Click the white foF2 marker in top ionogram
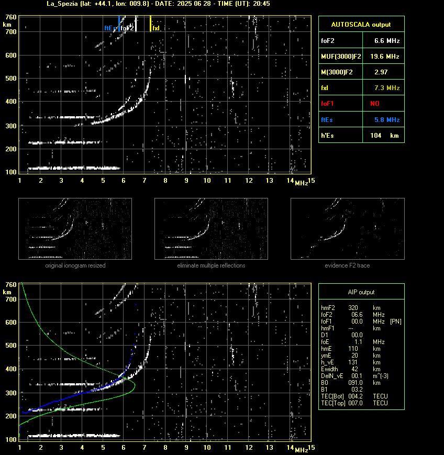444x455 pixels. 136,24
